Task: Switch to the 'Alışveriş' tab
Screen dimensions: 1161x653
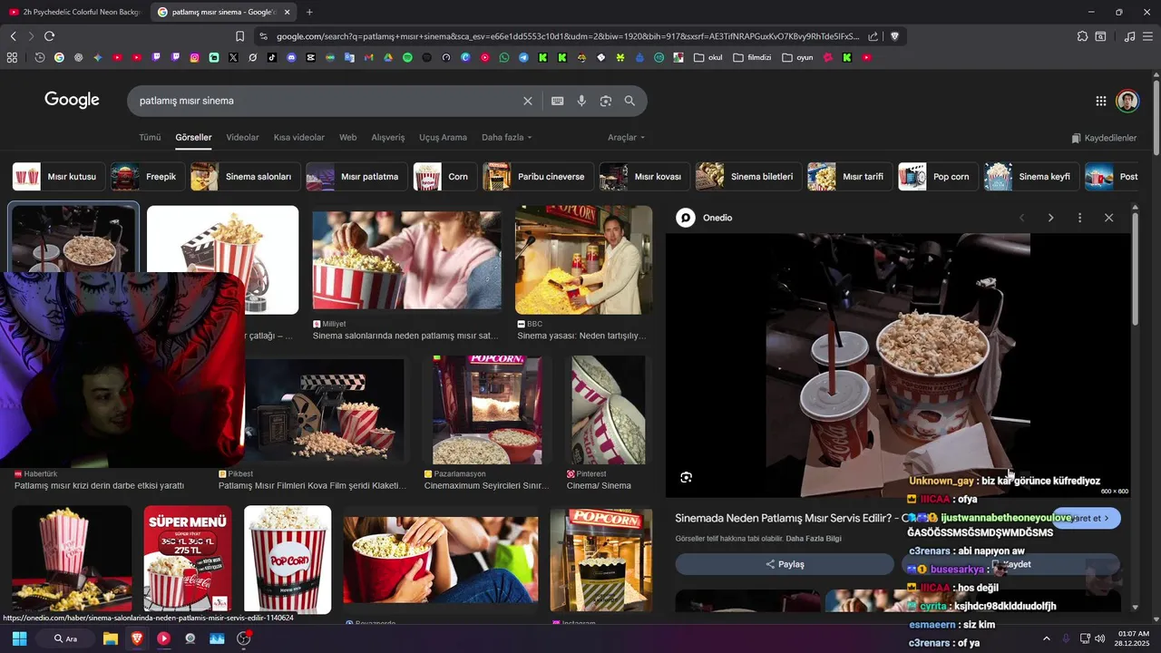Action: [x=388, y=138]
